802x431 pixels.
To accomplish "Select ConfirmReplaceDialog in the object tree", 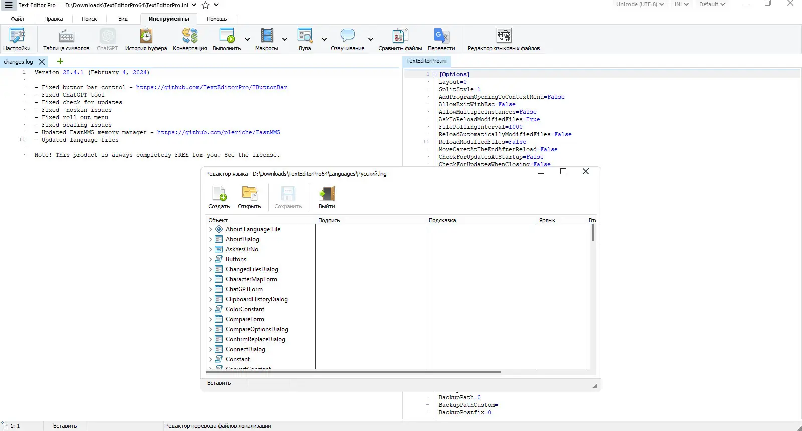I will [x=255, y=339].
